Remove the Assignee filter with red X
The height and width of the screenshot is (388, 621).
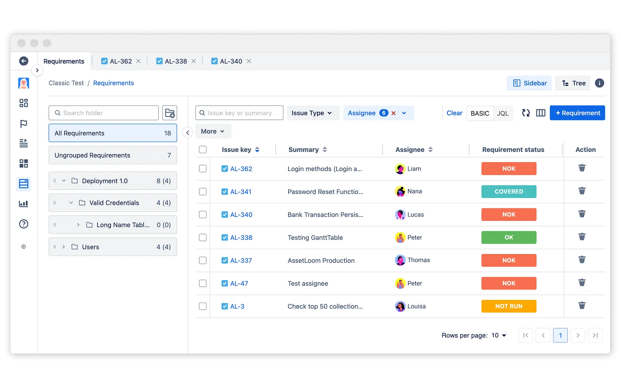click(394, 113)
